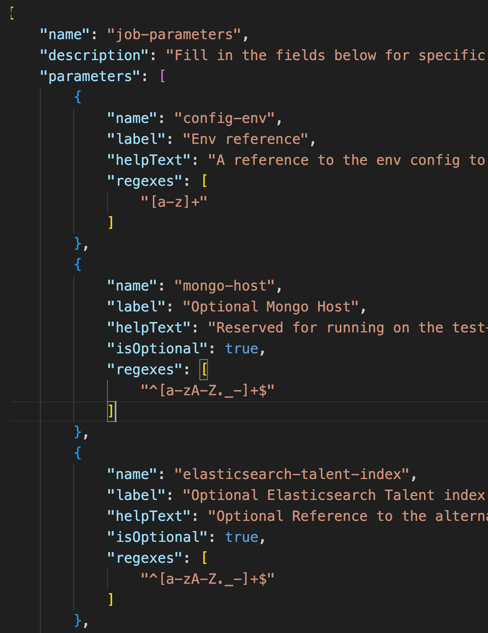Click the highlighted opening bracket after "regexes"
Viewport: 488px width, 633px height.
204,370
